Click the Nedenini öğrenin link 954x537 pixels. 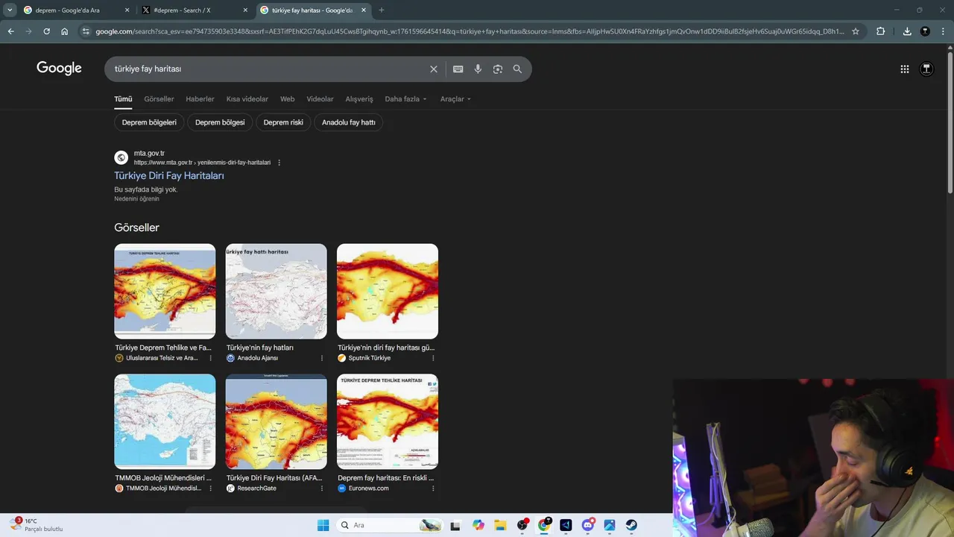136,199
